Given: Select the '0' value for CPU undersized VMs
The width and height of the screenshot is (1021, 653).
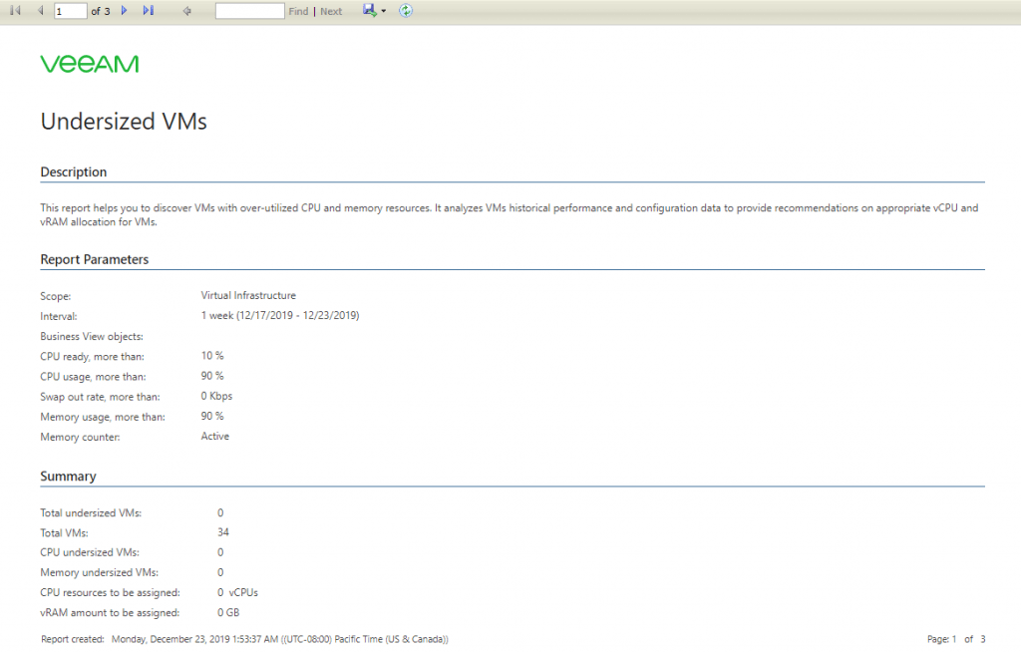Looking at the screenshot, I should pyautogui.click(x=220, y=552).
